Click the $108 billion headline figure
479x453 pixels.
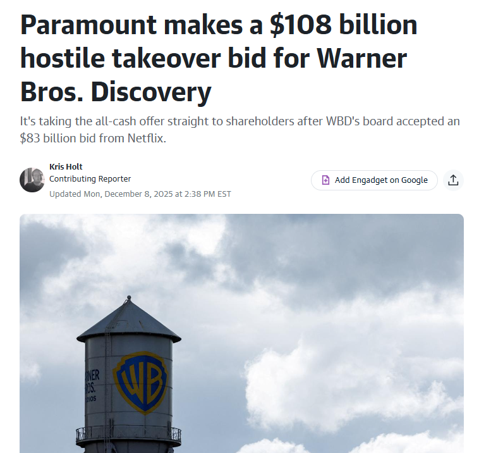[344, 25]
